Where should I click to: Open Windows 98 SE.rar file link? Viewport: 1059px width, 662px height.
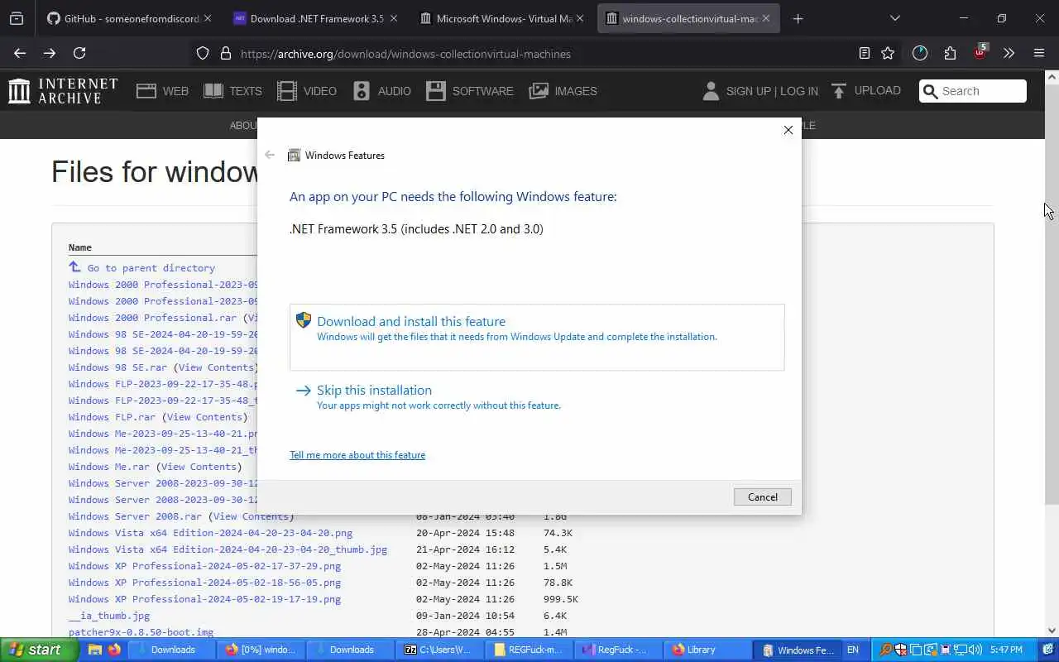pos(117,367)
